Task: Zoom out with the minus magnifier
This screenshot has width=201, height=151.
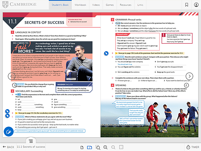Action: 113,147
